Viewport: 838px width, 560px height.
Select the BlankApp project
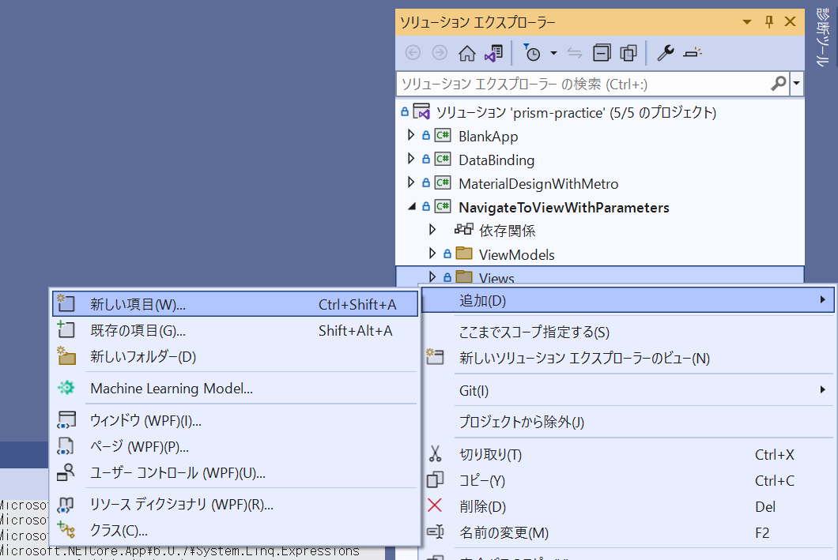pos(488,136)
